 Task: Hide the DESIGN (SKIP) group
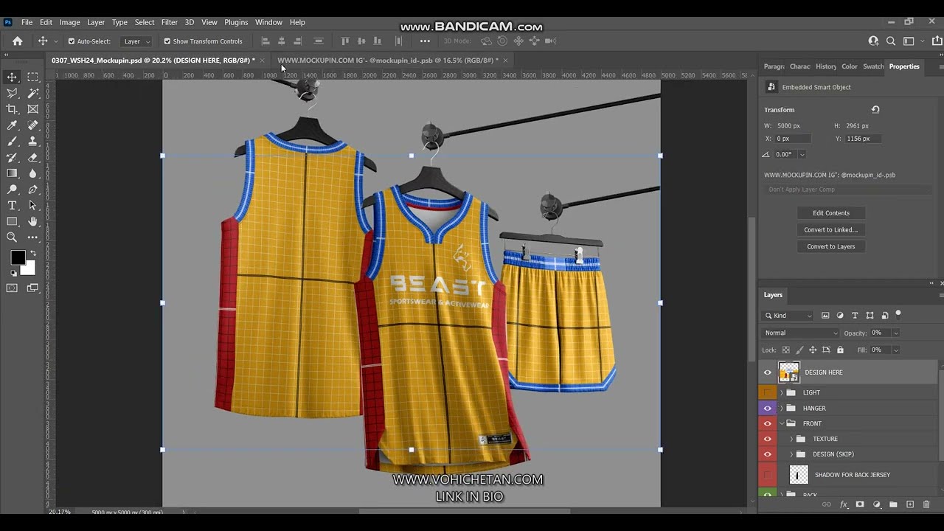(767, 454)
